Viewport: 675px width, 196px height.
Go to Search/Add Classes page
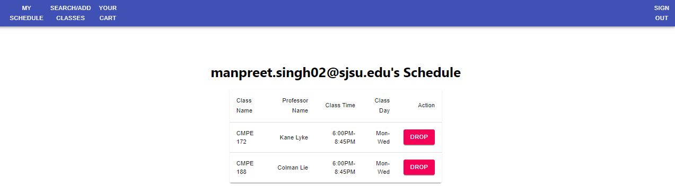(71, 13)
